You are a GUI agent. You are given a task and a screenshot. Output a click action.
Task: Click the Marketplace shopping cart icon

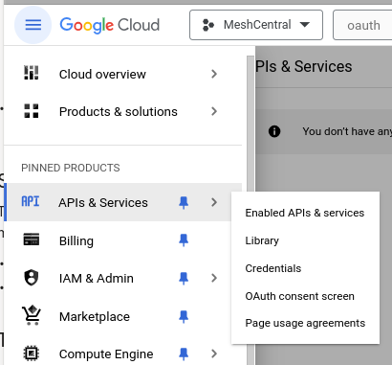click(x=32, y=315)
